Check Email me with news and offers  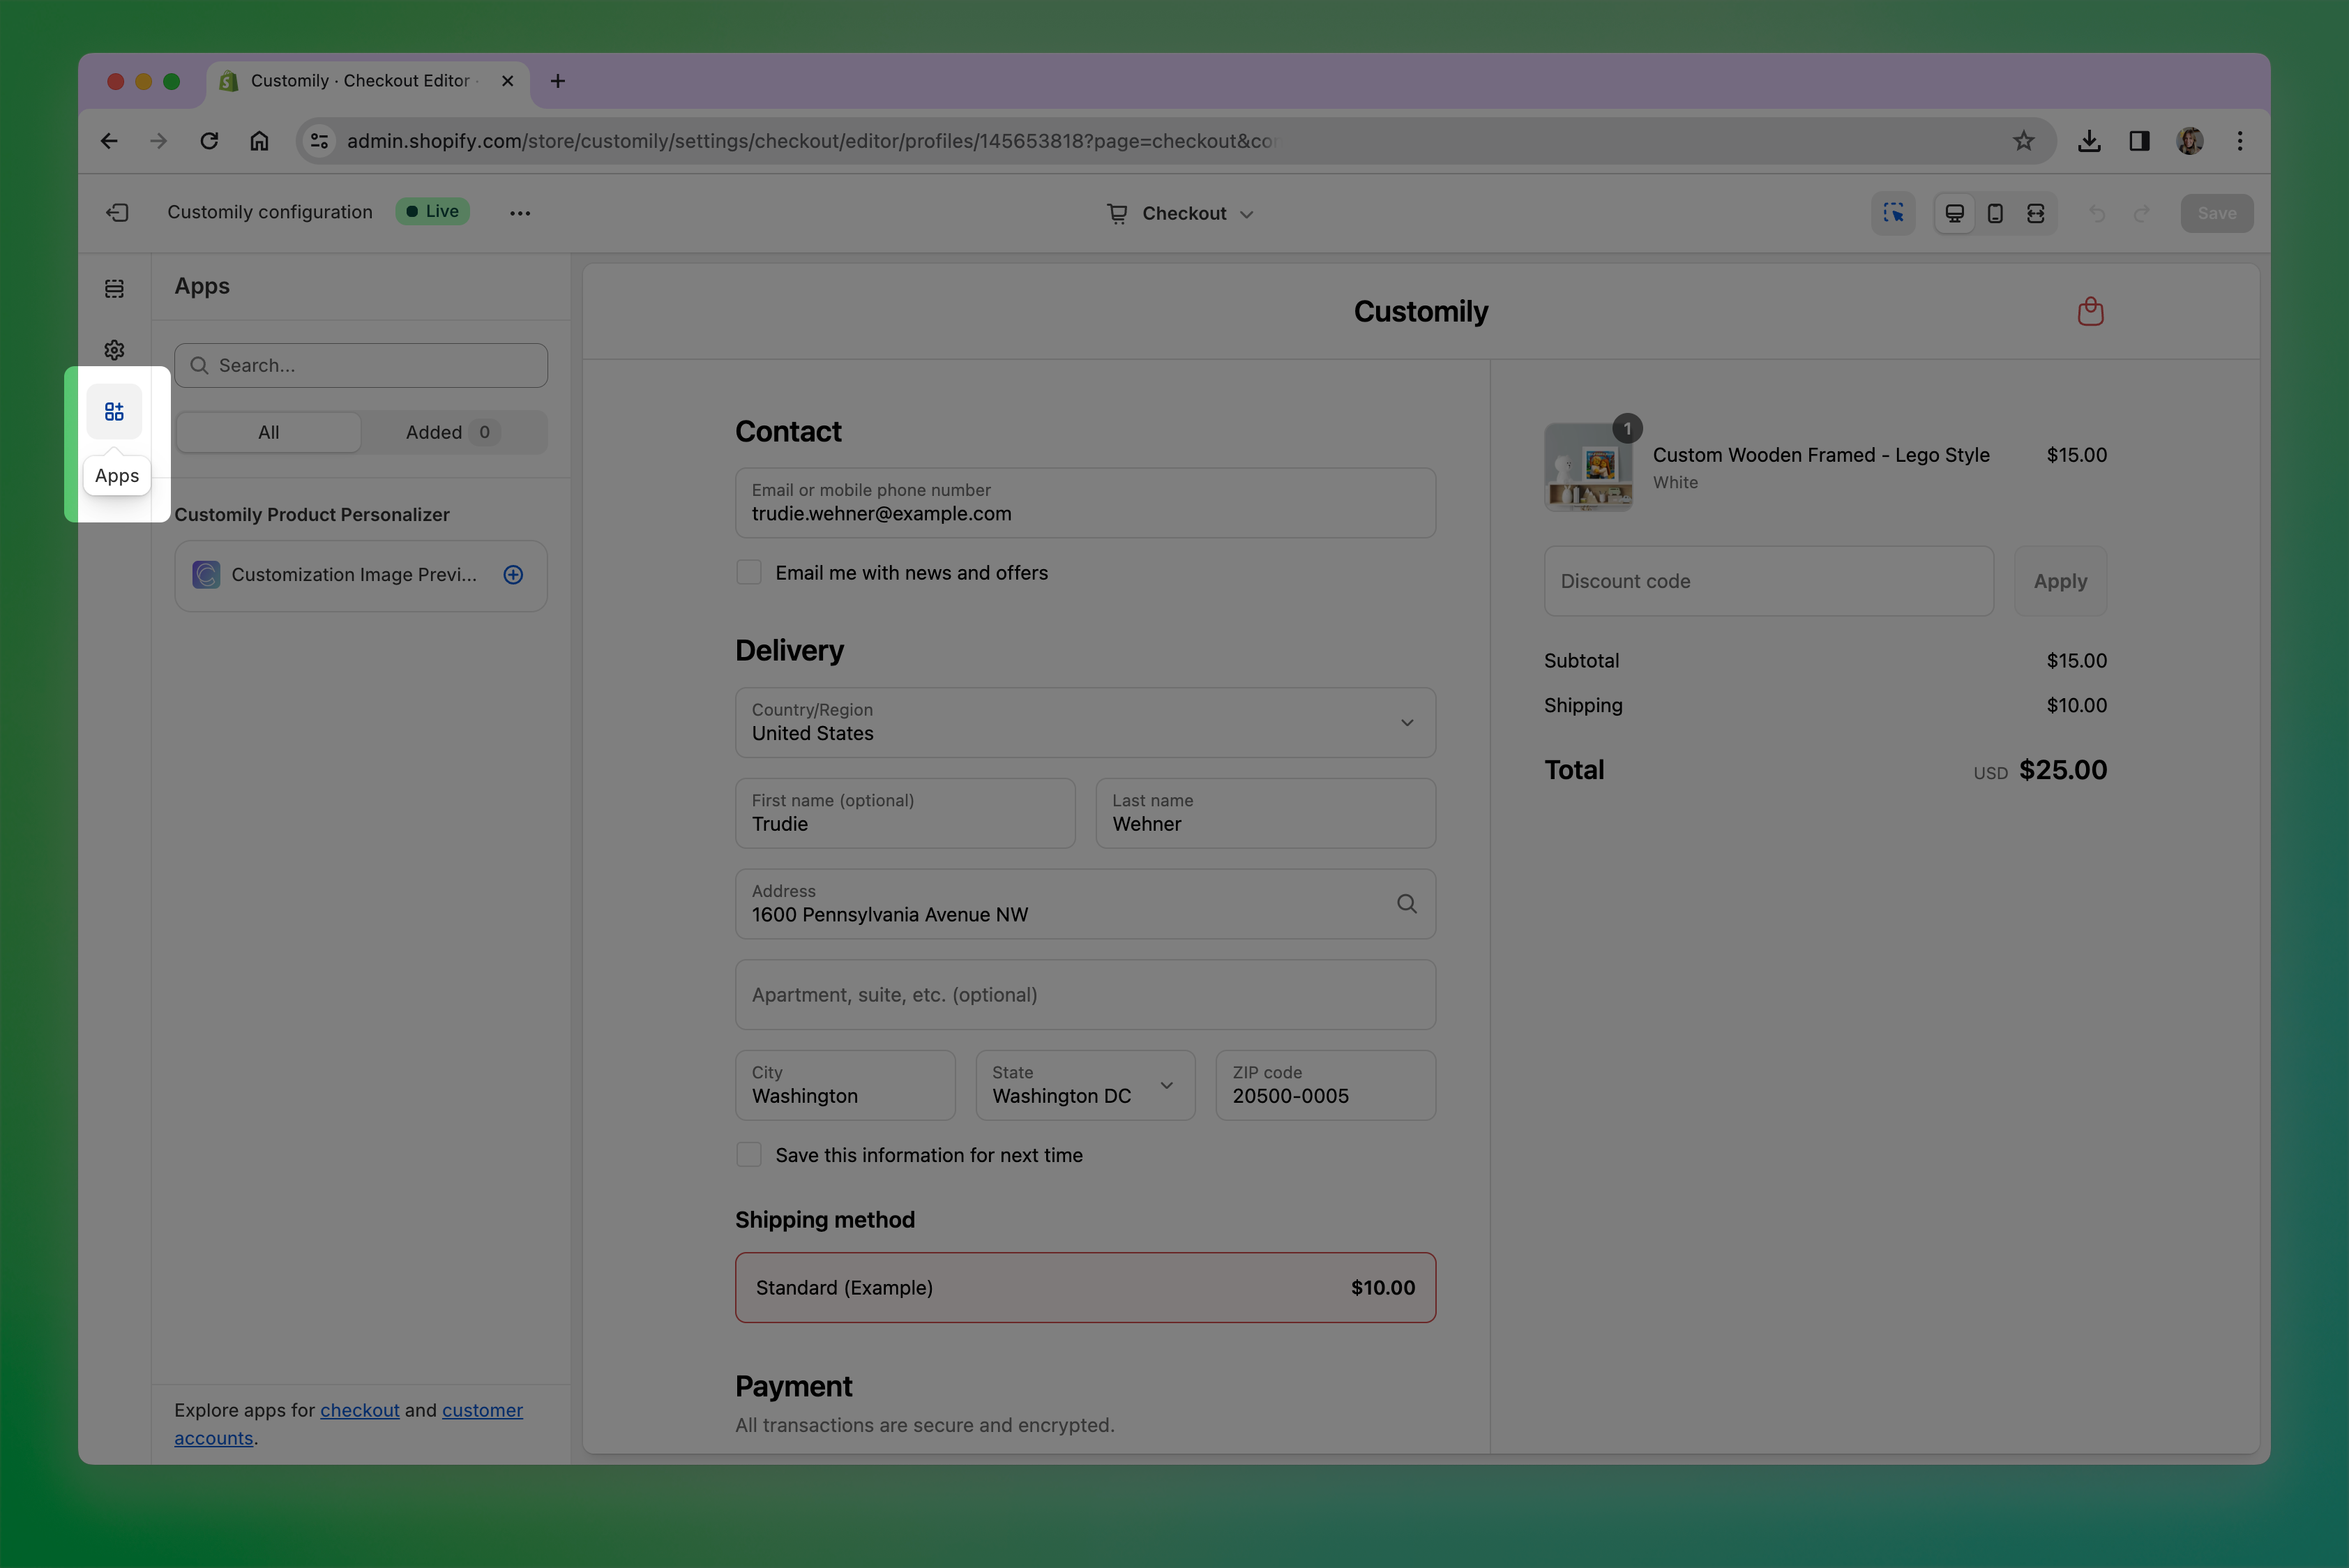749,573
